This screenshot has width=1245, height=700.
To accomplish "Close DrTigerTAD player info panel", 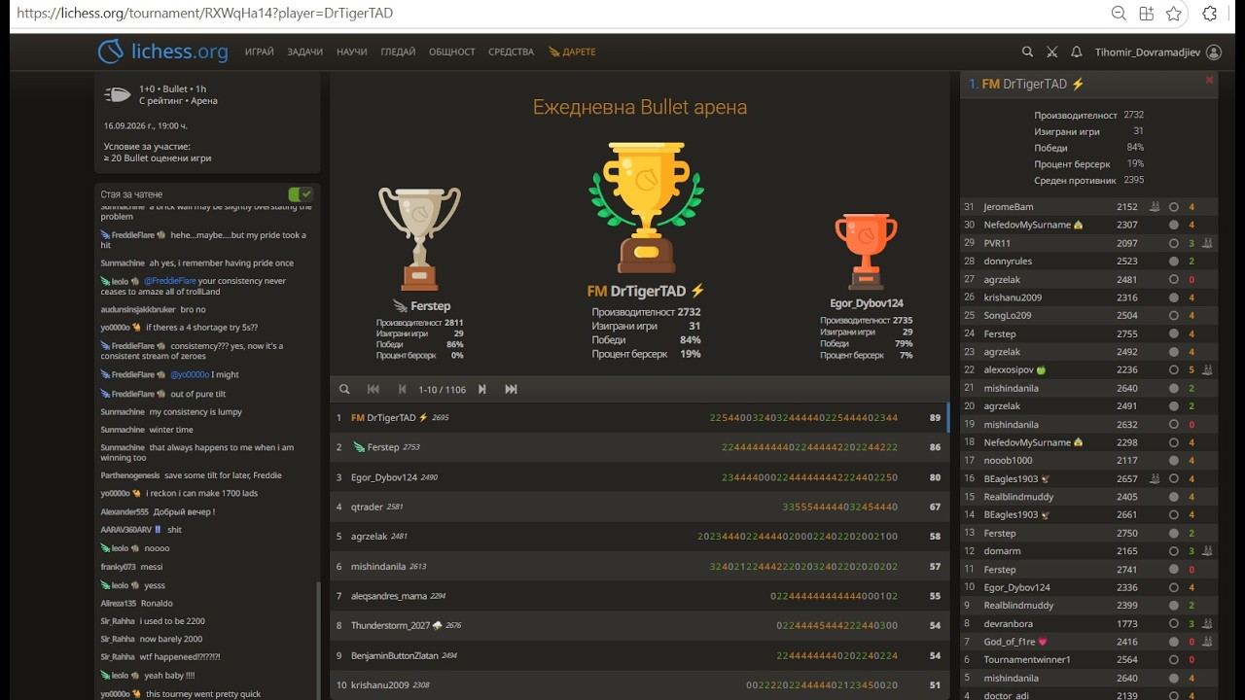I will point(1209,80).
